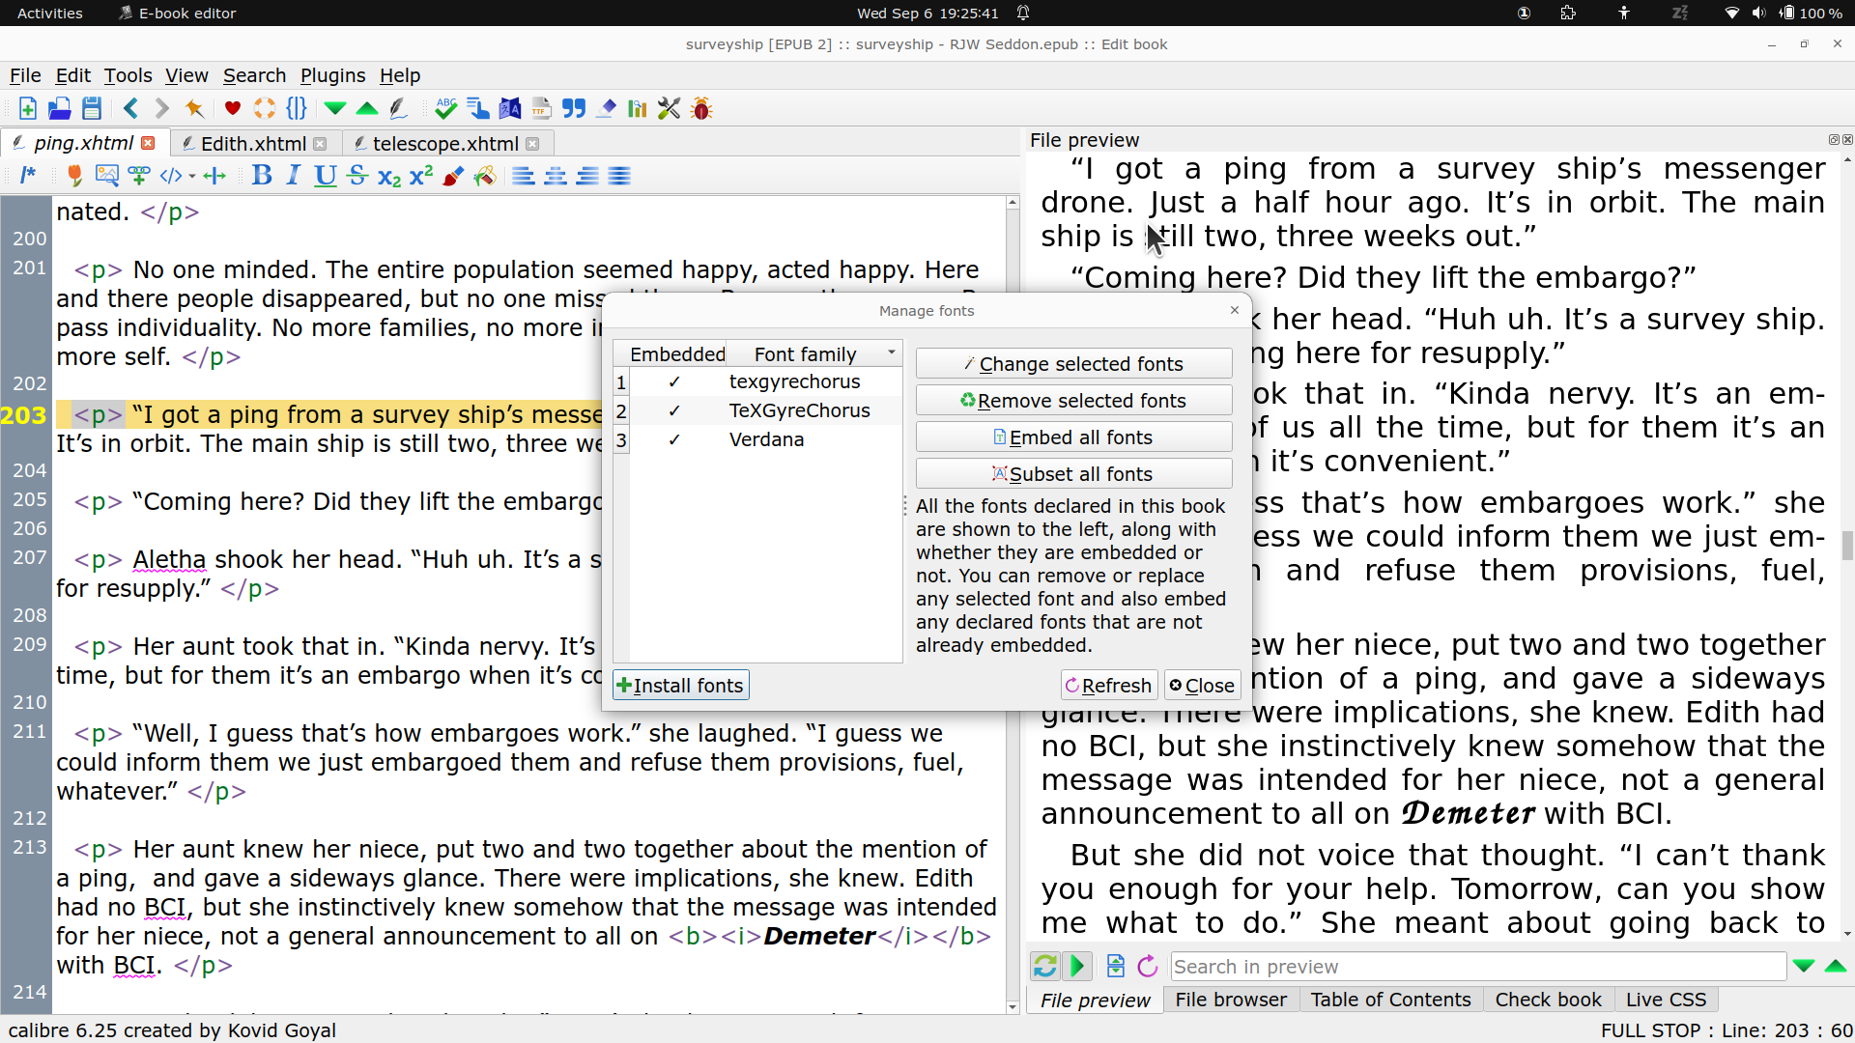Image resolution: width=1855 pixels, height=1043 pixels.
Task: Toggle strikethrough formatting icon
Action: [357, 176]
